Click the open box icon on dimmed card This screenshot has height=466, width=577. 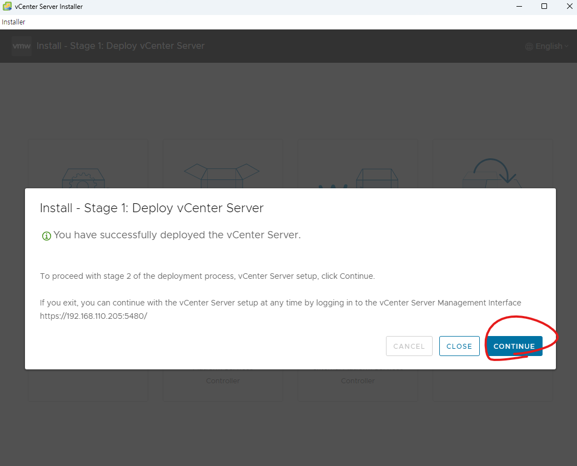point(222,176)
